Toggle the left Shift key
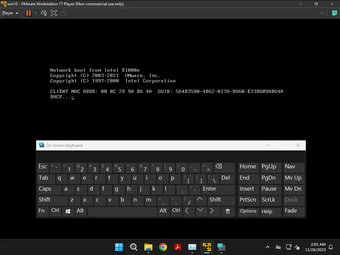 click(x=52, y=201)
